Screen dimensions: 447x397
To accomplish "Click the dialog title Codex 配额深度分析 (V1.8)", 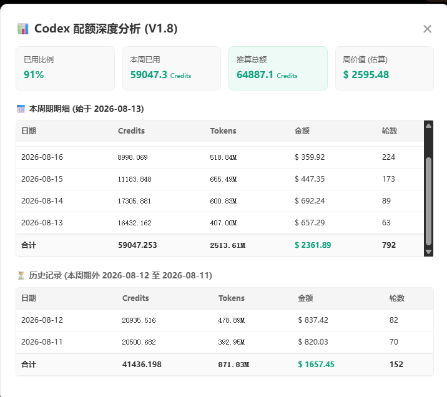I will click(106, 29).
